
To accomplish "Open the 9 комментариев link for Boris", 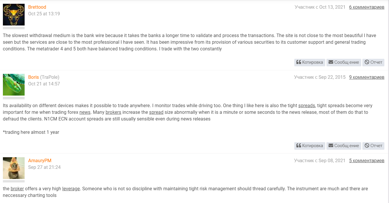I will [366, 77].
